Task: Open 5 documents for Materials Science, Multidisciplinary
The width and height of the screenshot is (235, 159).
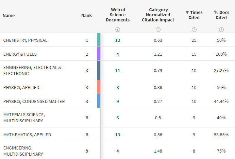Action: (118, 118)
